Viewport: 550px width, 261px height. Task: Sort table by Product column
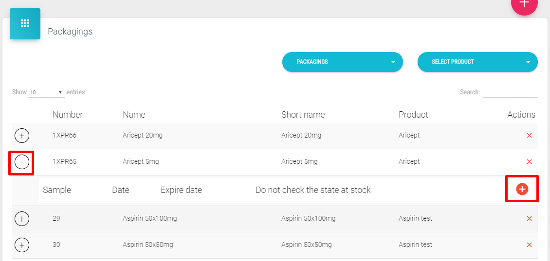tap(413, 115)
